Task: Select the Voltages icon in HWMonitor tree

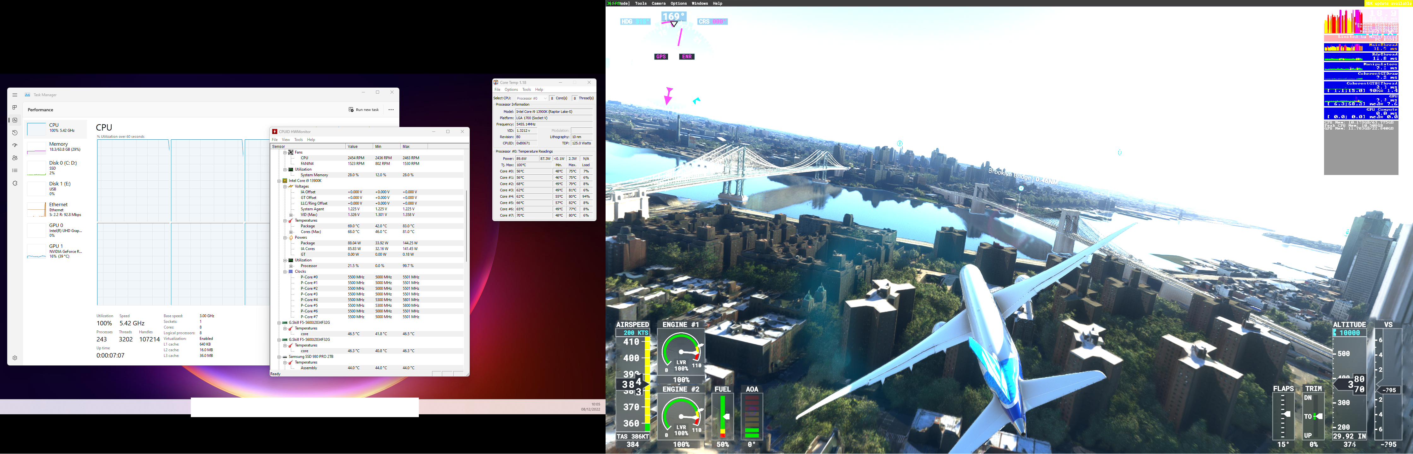Action: pyautogui.click(x=291, y=186)
